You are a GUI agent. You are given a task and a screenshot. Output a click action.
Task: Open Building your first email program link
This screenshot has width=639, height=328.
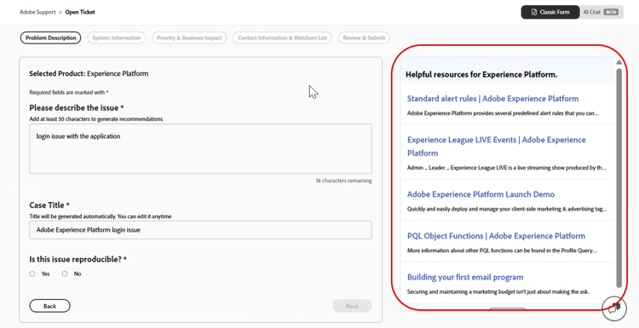pyautogui.click(x=465, y=277)
